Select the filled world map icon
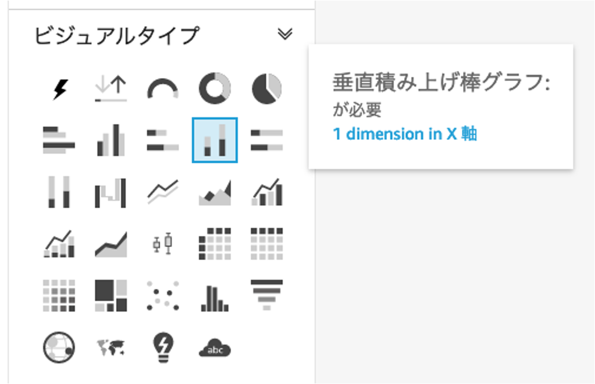595x384 pixels. (x=111, y=348)
